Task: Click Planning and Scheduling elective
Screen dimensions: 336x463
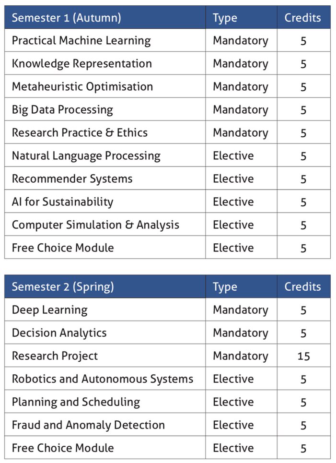Action: [x=76, y=402]
